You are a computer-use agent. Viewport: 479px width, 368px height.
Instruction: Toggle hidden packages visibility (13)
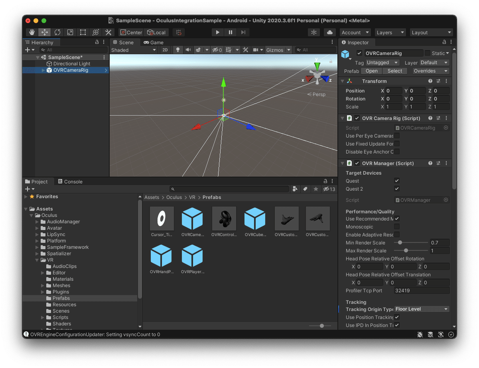329,189
